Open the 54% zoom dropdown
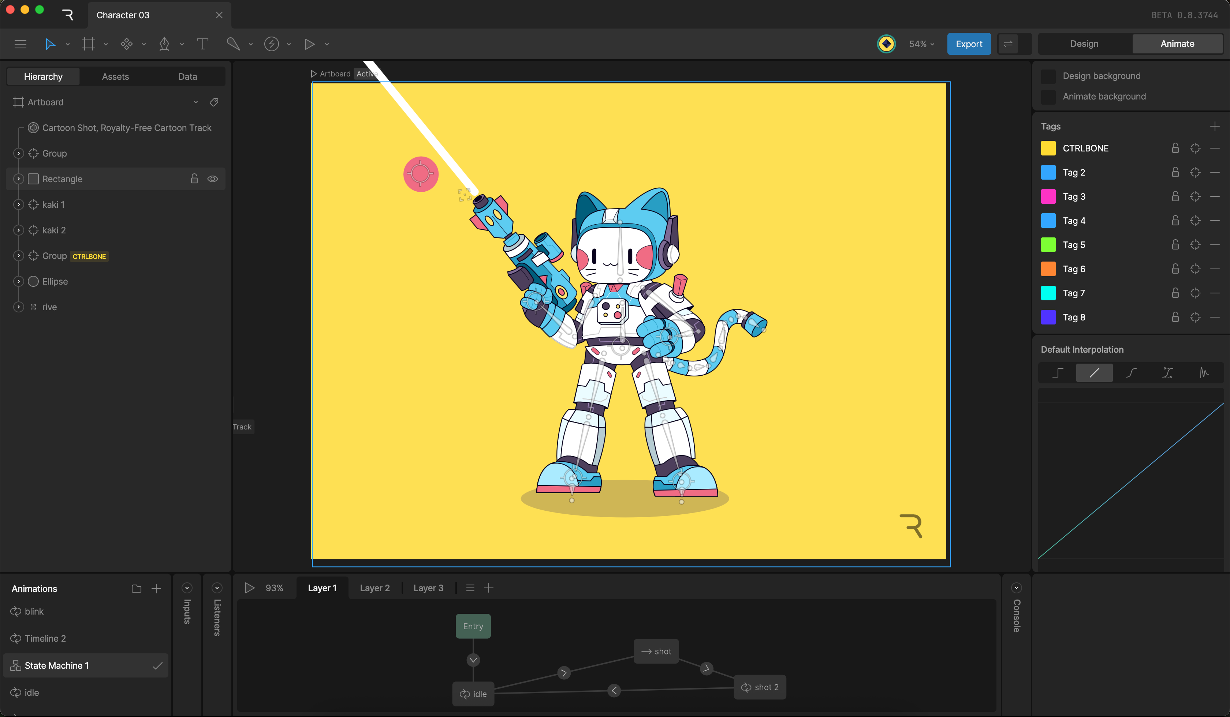Viewport: 1230px width, 717px height. point(921,44)
